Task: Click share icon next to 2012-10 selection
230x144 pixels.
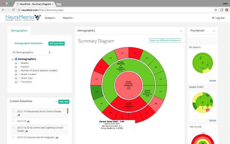Action: [x=28, y=121]
